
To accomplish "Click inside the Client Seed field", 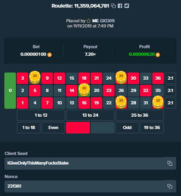I will [x=84, y=163].
